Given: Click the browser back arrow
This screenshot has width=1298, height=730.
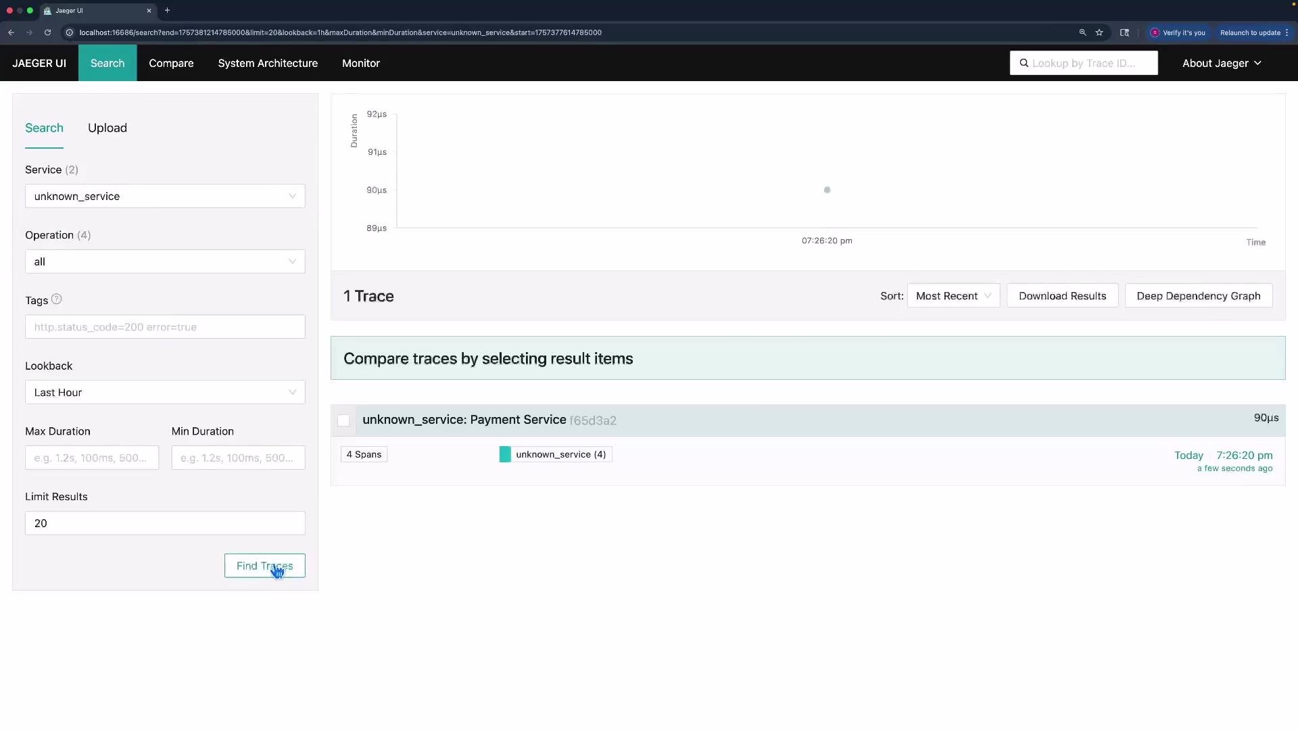Looking at the screenshot, I should [11, 32].
